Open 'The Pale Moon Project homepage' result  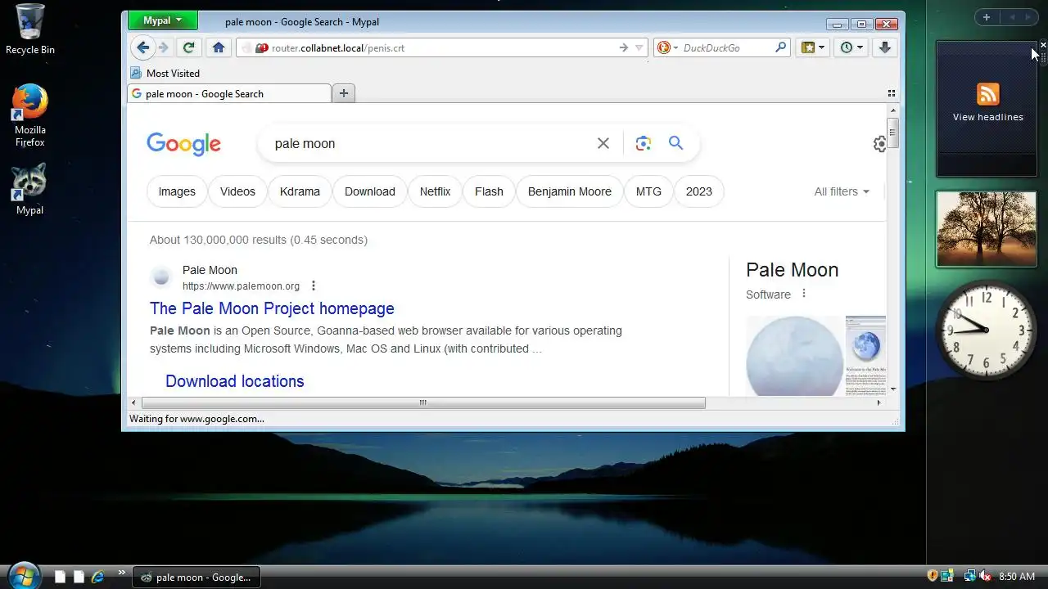click(x=272, y=308)
